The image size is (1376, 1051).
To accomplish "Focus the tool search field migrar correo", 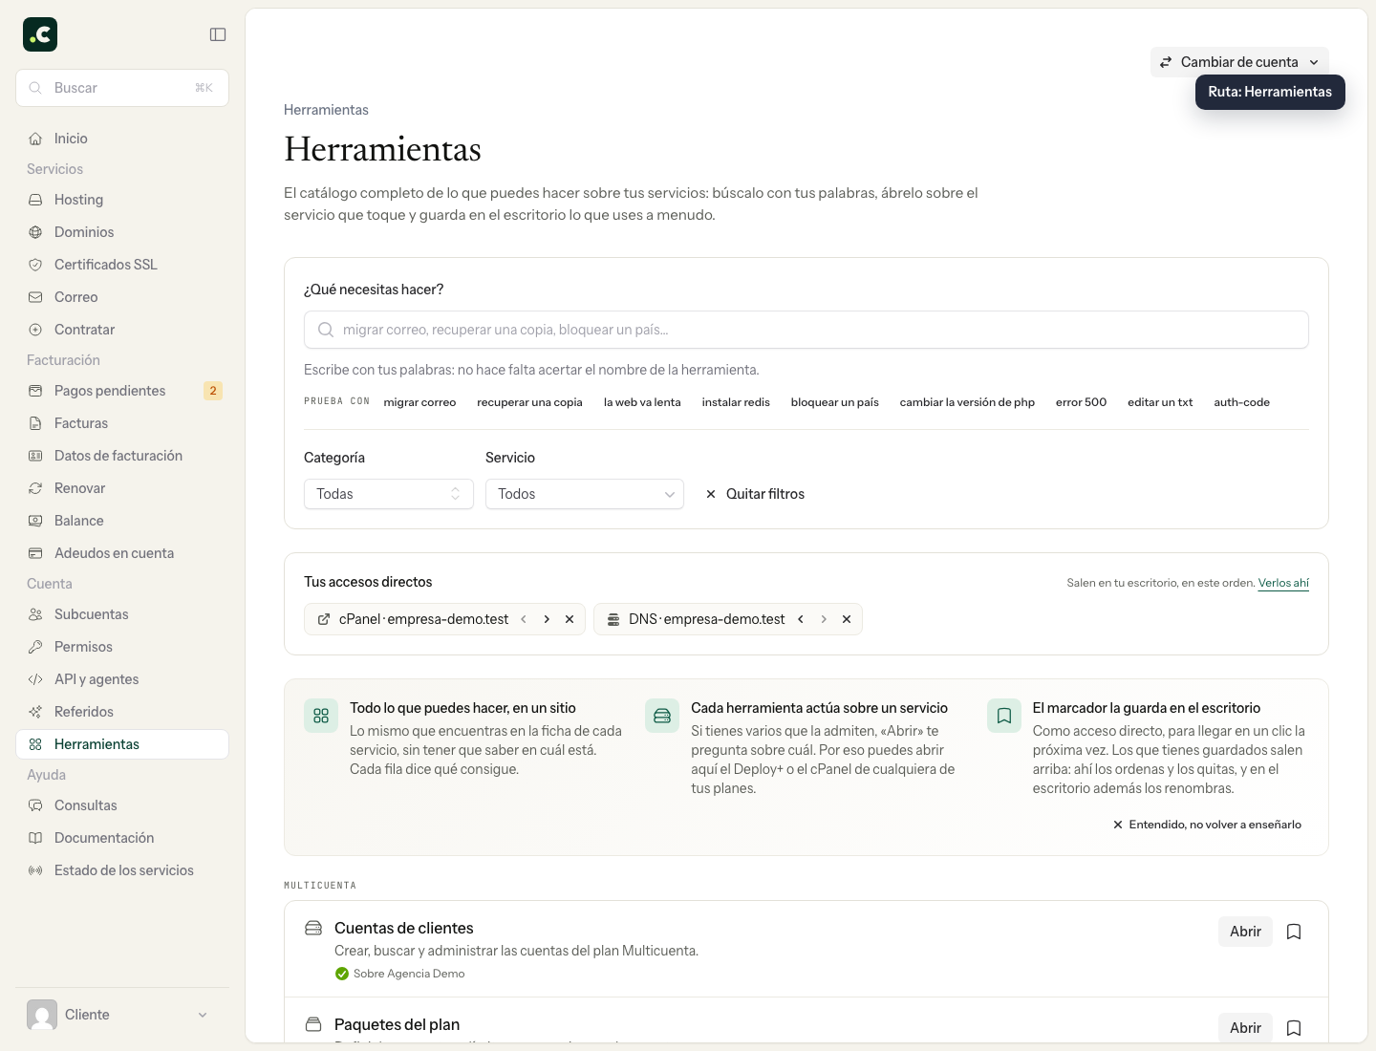I will coord(806,330).
